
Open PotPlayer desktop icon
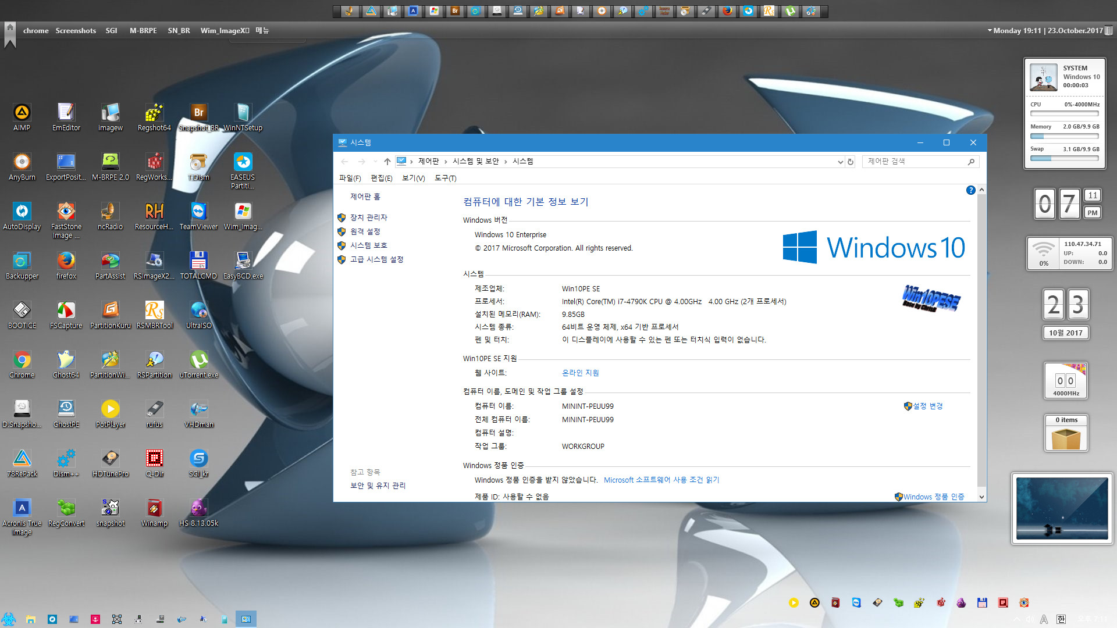coord(111,413)
